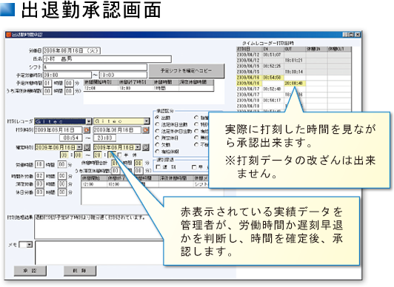This screenshot has width=394, height=287.
Task: Click the 時間外労働 minutes field
Action: tap(61, 176)
